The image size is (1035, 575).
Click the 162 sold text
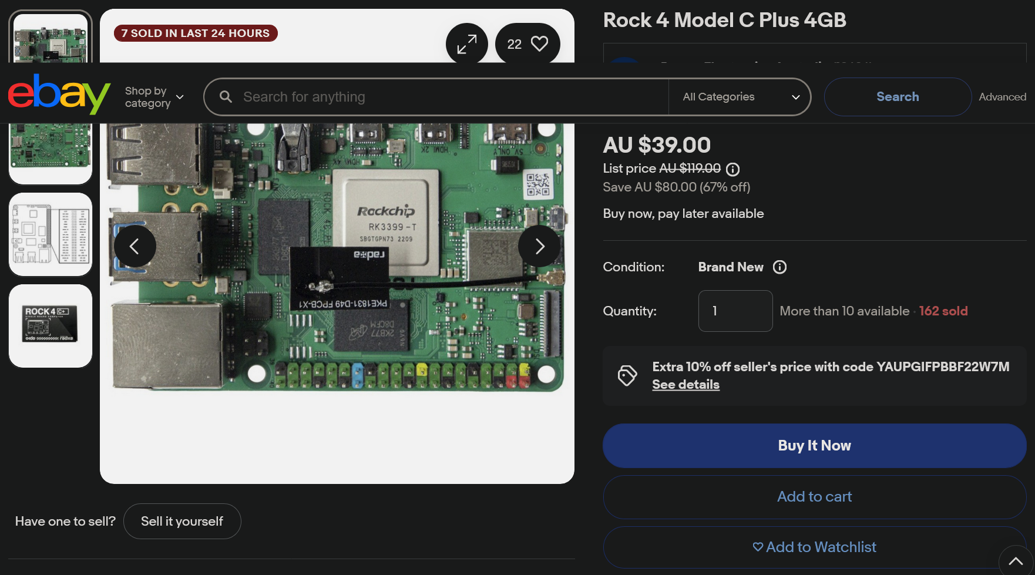coord(943,311)
